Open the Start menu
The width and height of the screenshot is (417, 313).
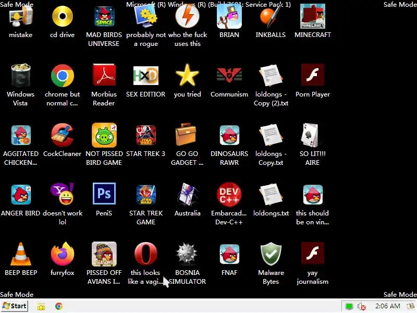[x=15, y=306]
